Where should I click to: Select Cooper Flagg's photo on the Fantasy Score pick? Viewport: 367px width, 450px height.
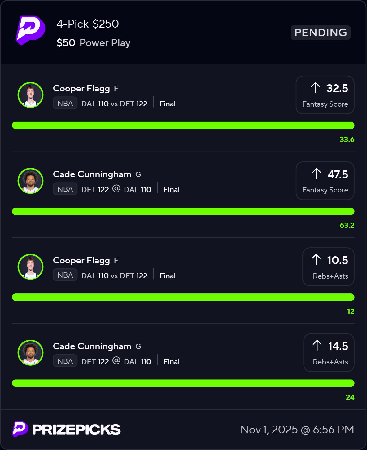click(x=30, y=95)
